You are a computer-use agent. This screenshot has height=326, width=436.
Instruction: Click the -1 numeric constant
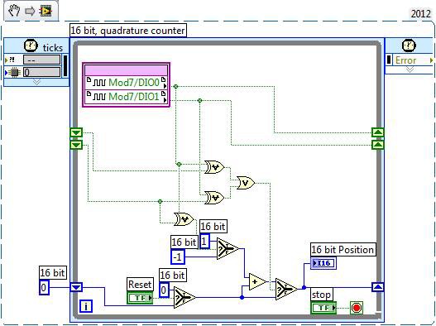coord(178,256)
